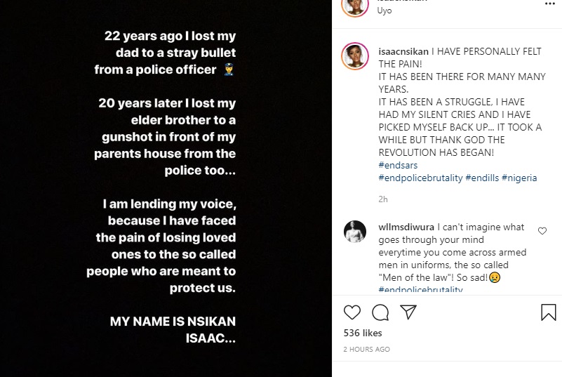Screen dimensions: 562x377
Task: Click the header avatar above Uyo location
Action: [354, 6]
